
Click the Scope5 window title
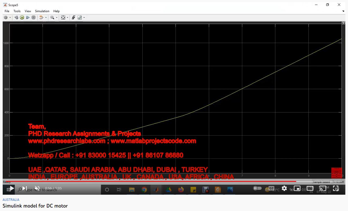click(13, 5)
